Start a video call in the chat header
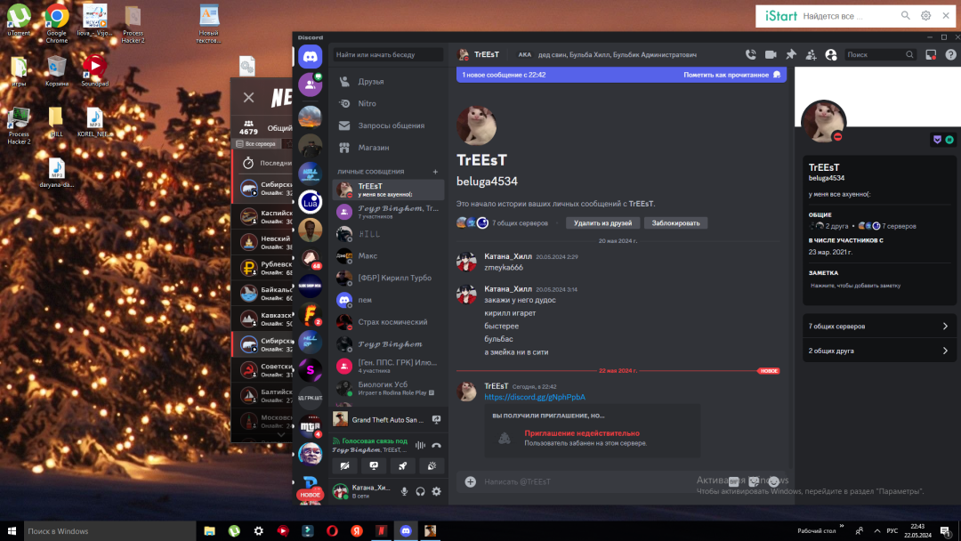 point(771,55)
